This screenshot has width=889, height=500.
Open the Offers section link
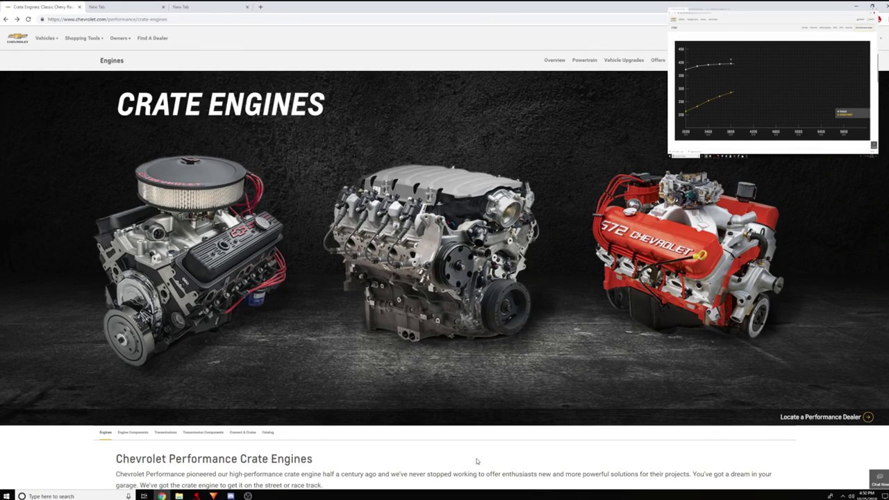[x=658, y=60]
